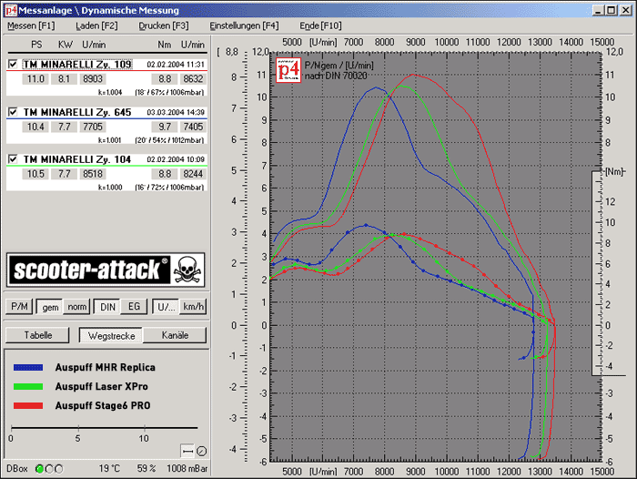
Task: Switch x-axis to U/min
Action: click(166, 307)
